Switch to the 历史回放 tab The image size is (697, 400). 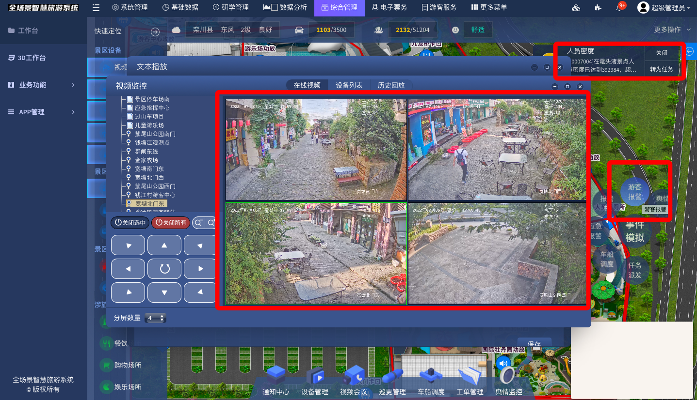[391, 85]
